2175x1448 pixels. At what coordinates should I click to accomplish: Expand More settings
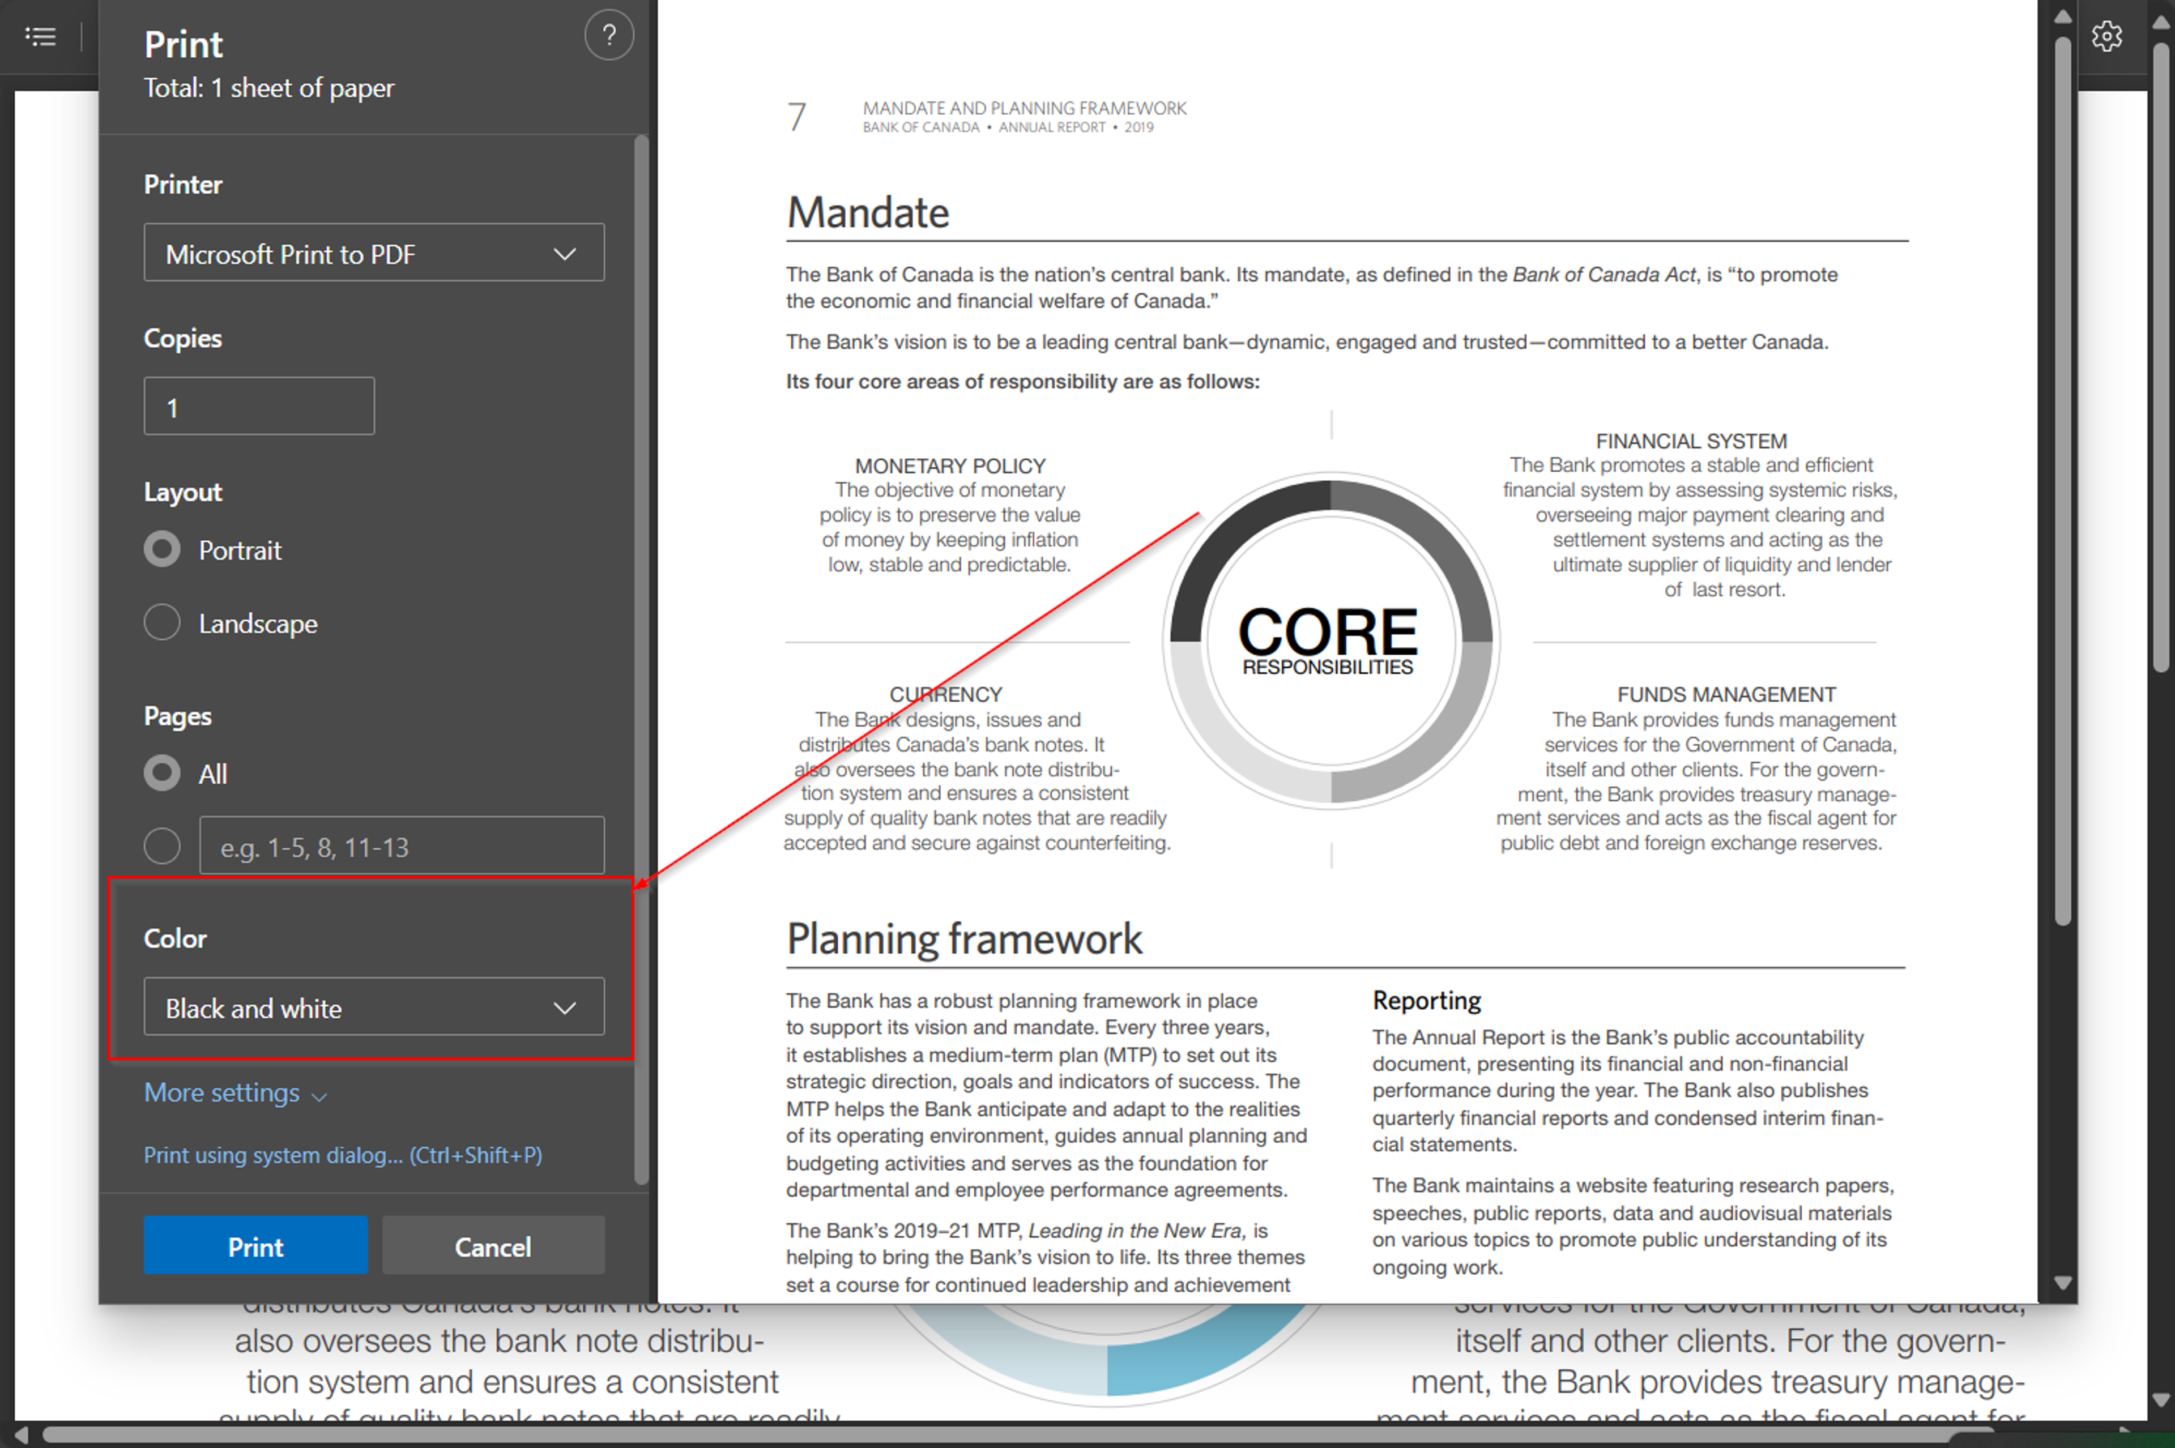coord(236,1094)
